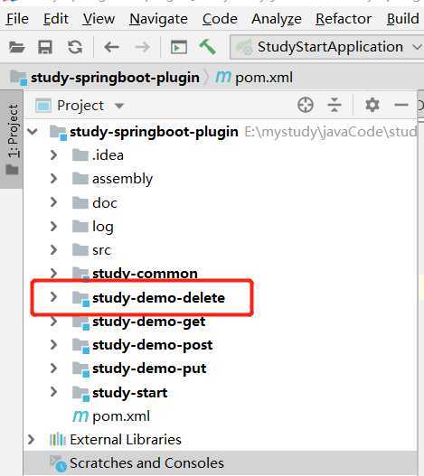Click the locate-in-tree crosshair icon
The height and width of the screenshot is (476, 424).
tap(306, 106)
